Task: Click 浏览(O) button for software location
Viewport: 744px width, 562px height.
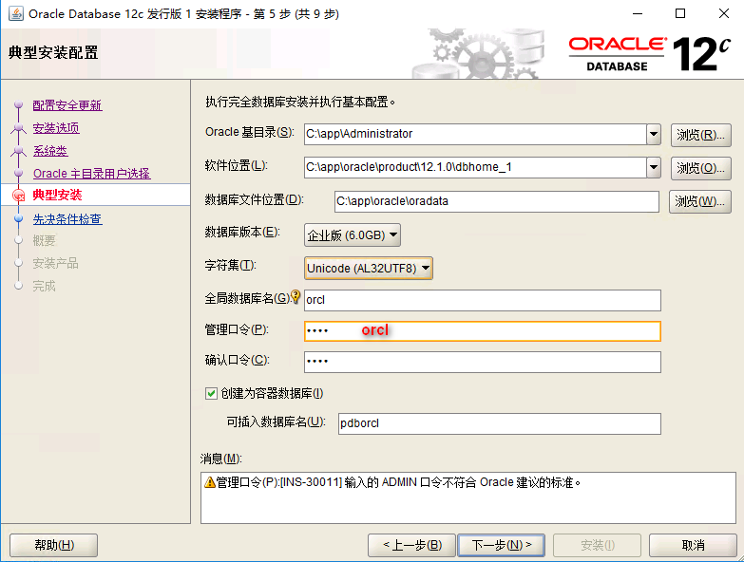Action: (x=701, y=168)
